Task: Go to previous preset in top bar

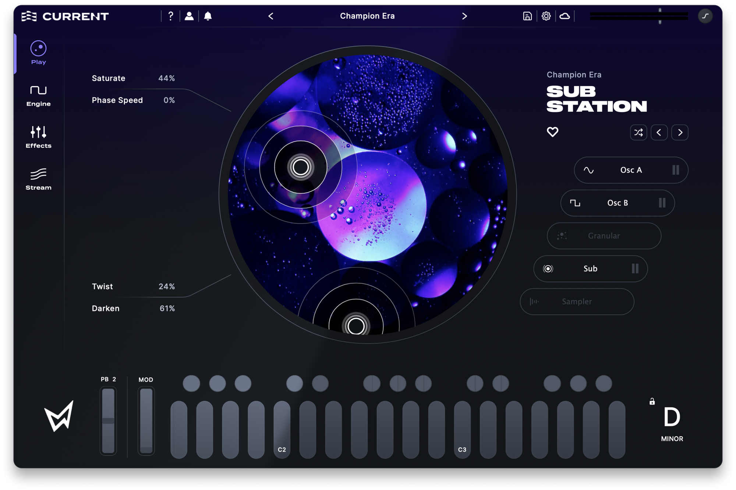Action: point(271,16)
